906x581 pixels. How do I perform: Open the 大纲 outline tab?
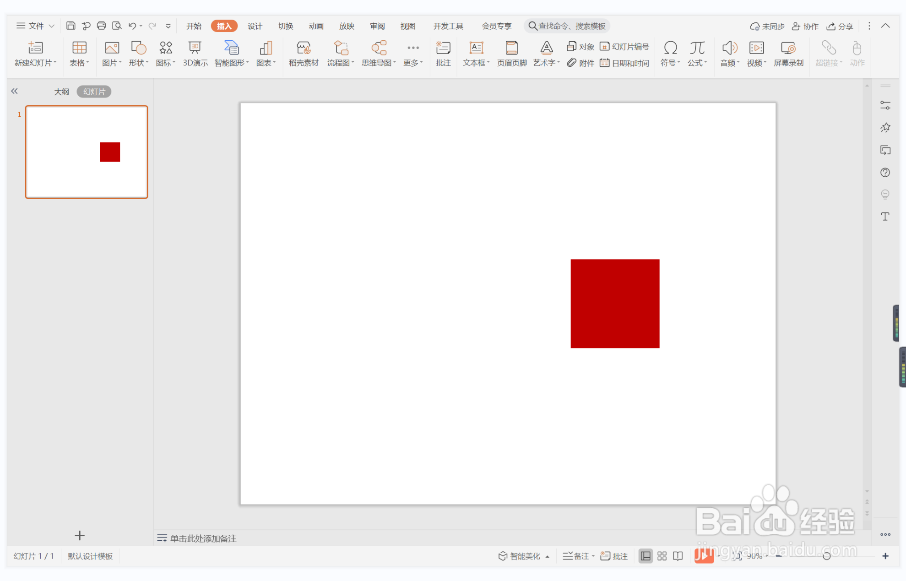[x=61, y=92]
